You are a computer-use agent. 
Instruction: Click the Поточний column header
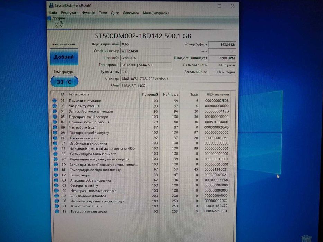150,95
